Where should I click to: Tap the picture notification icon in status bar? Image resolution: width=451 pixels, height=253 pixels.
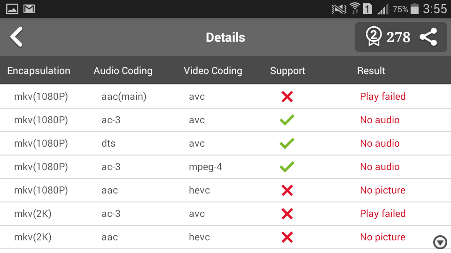(x=12, y=9)
